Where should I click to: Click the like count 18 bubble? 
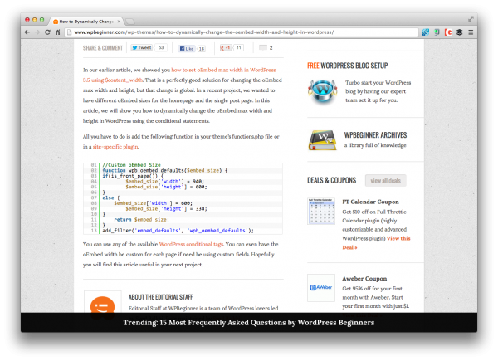click(202, 49)
